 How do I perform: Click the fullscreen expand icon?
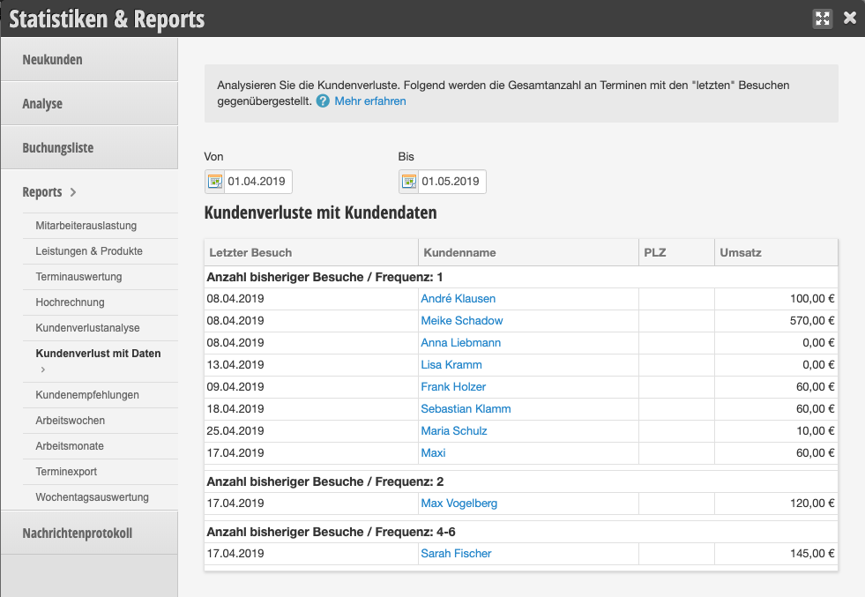[823, 19]
